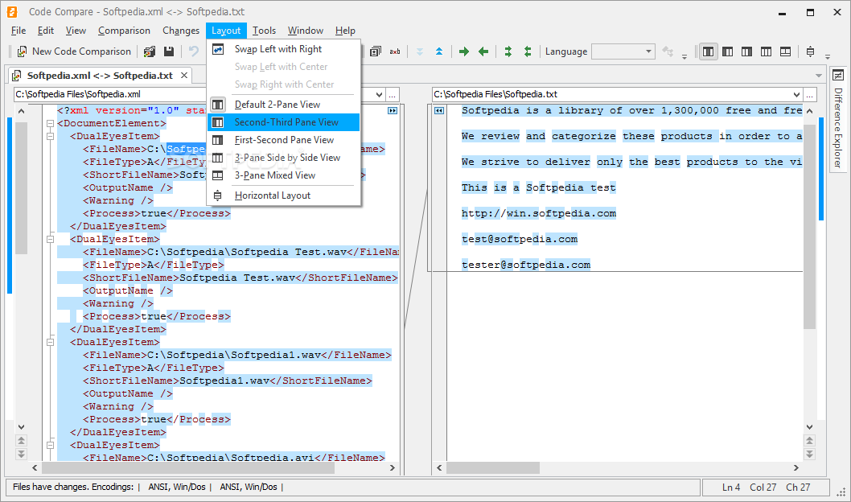Viewport: 851px width, 502px height.
Task: Choose Default 2-Pane View from Layout menu
Action: pos(284,105)
